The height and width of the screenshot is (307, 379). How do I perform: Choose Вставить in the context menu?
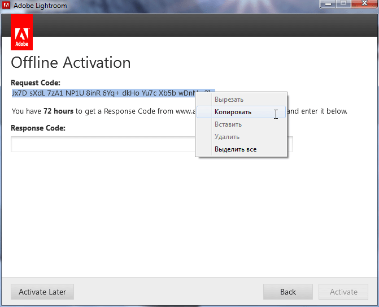pos(241,124)
